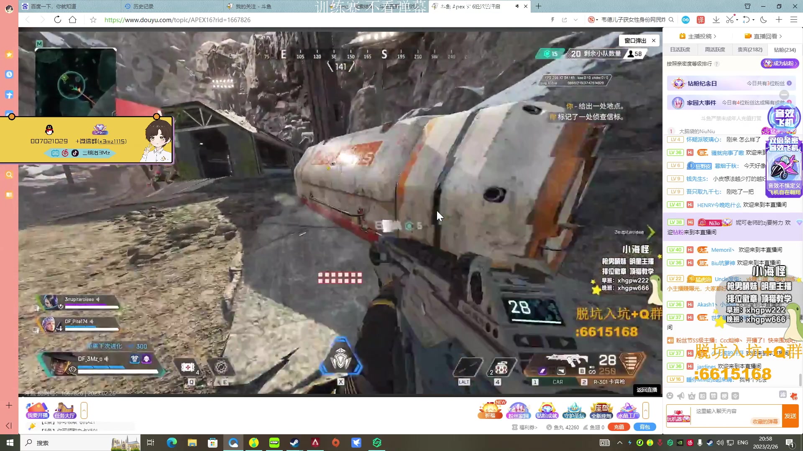Open the Windows Start menu

tap(10, 443)
